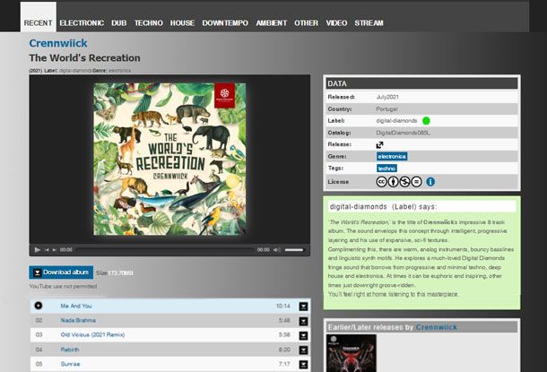Image resolution: width=547 pixels, height=372 pixels.
Task: Click the 8:20 duration of Rebirth
Action: [x=284, y=350]
